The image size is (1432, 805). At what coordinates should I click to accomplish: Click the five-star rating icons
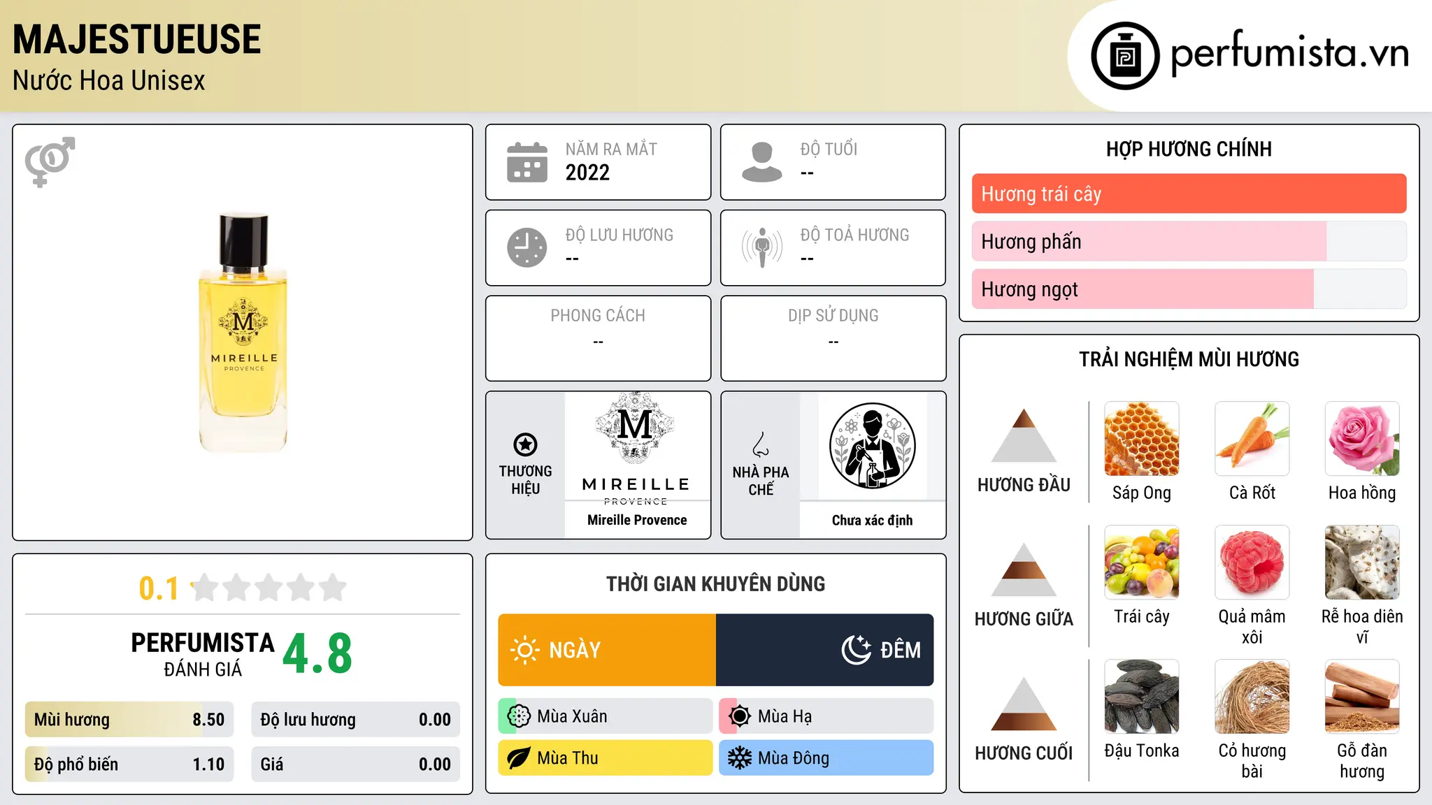click(x=268, y=588)
